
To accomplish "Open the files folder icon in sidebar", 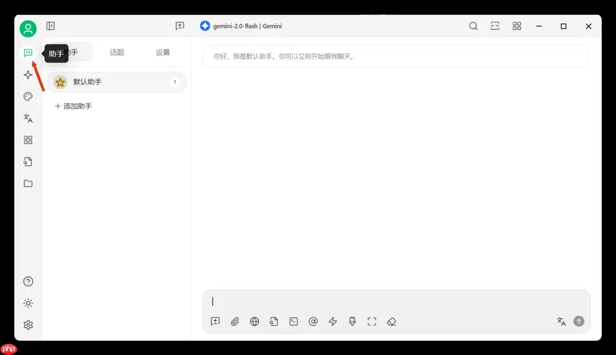I will (x=28, y=183).
